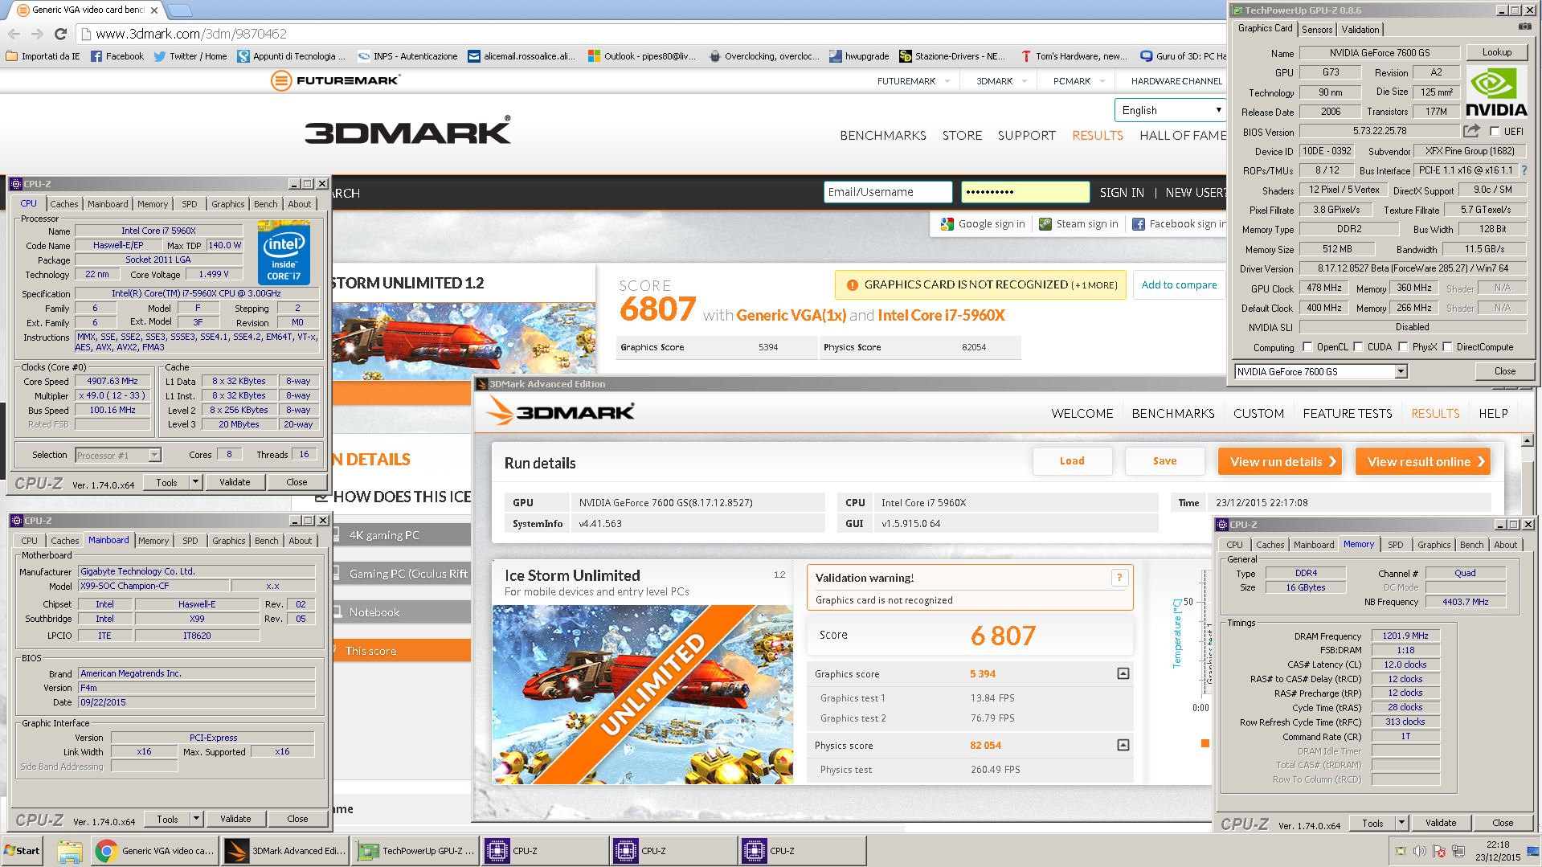1542x867 pixels.
Task: Click the HALL OF FAME website link
Action: click(x=1183, y=135)
